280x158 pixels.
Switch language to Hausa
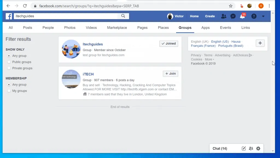click(236, 42)
